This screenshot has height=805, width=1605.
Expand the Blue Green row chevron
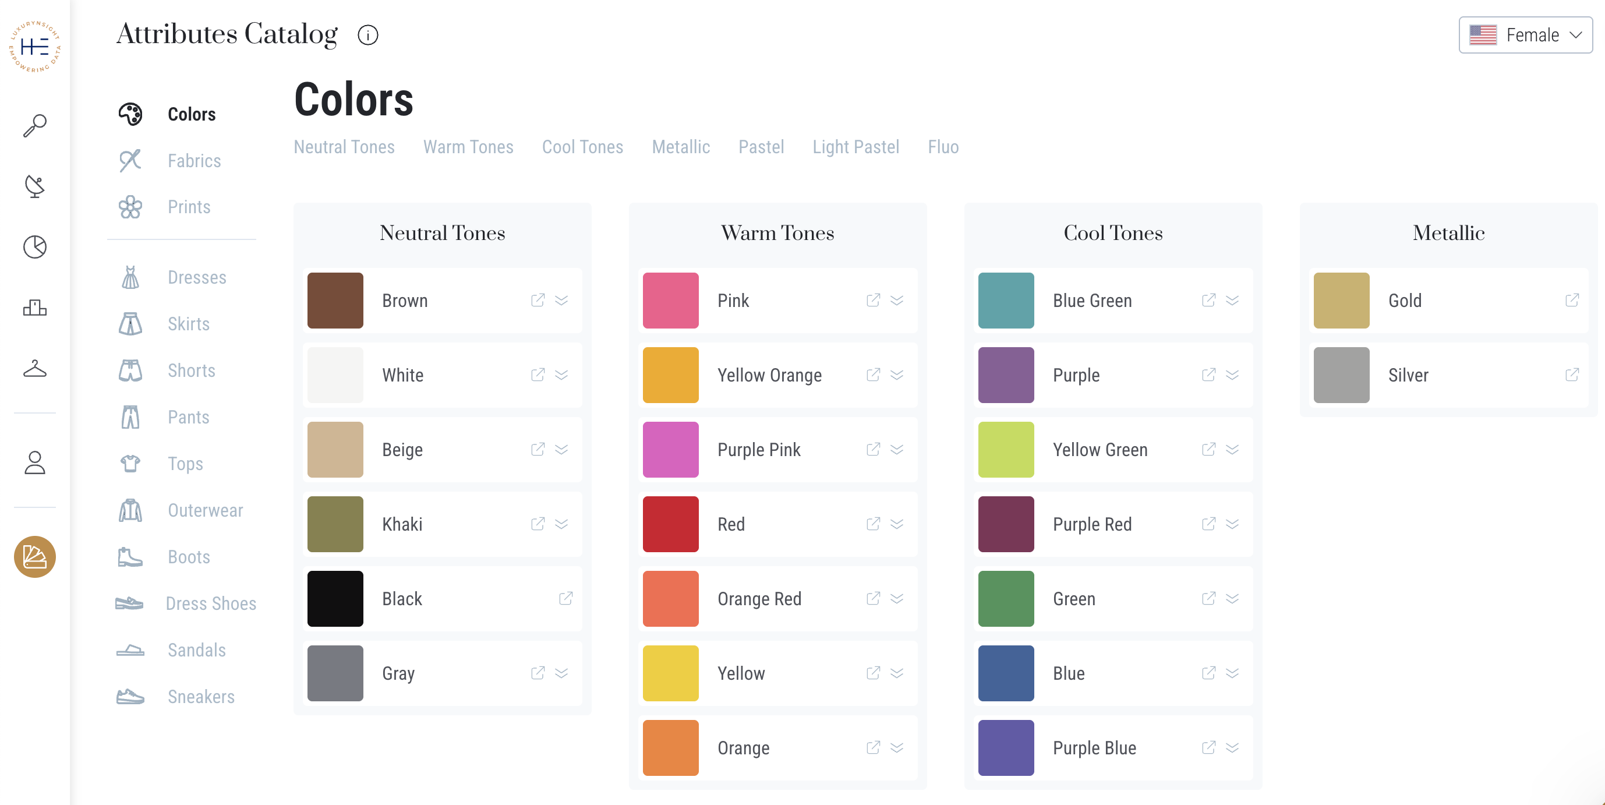1232,301
